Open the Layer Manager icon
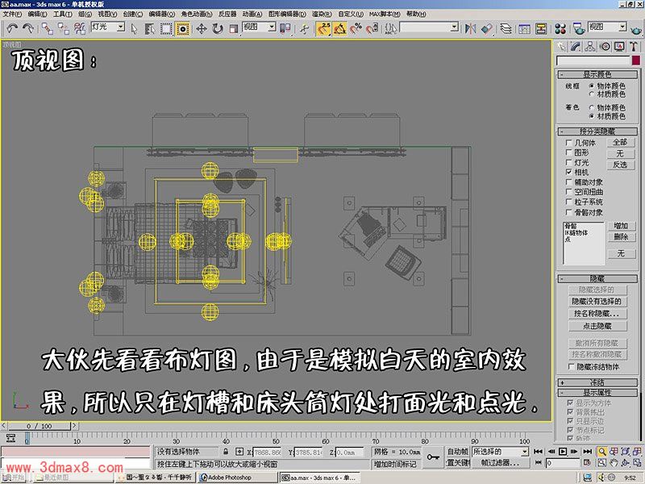 [x=506, y=28]
